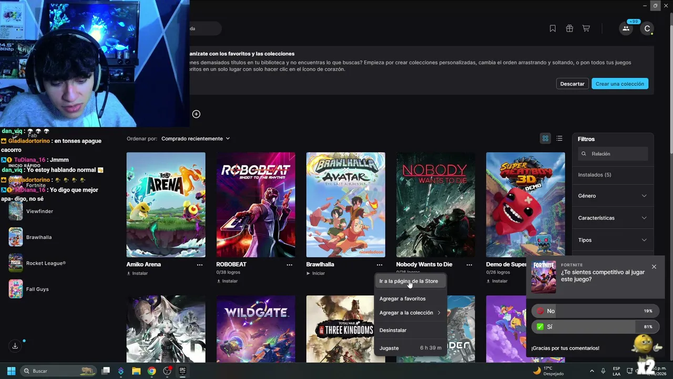Show hidden system tray icons
The image size is (673, 379).
(x=592, y=371)
